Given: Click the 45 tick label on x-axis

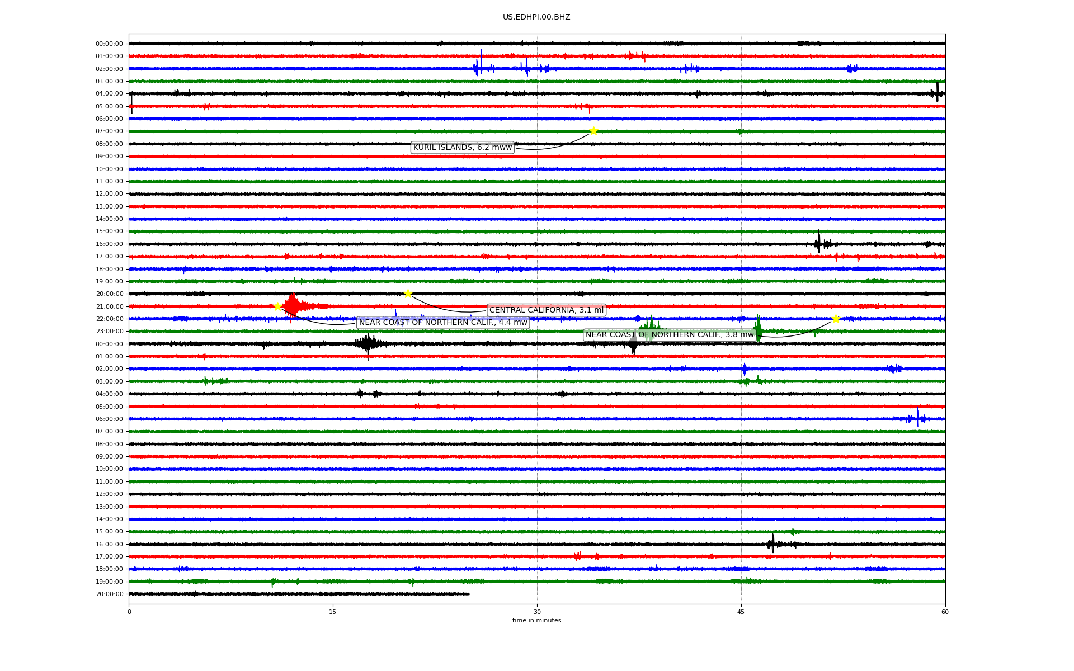Looking at the screenshot, I should point(741,612).
